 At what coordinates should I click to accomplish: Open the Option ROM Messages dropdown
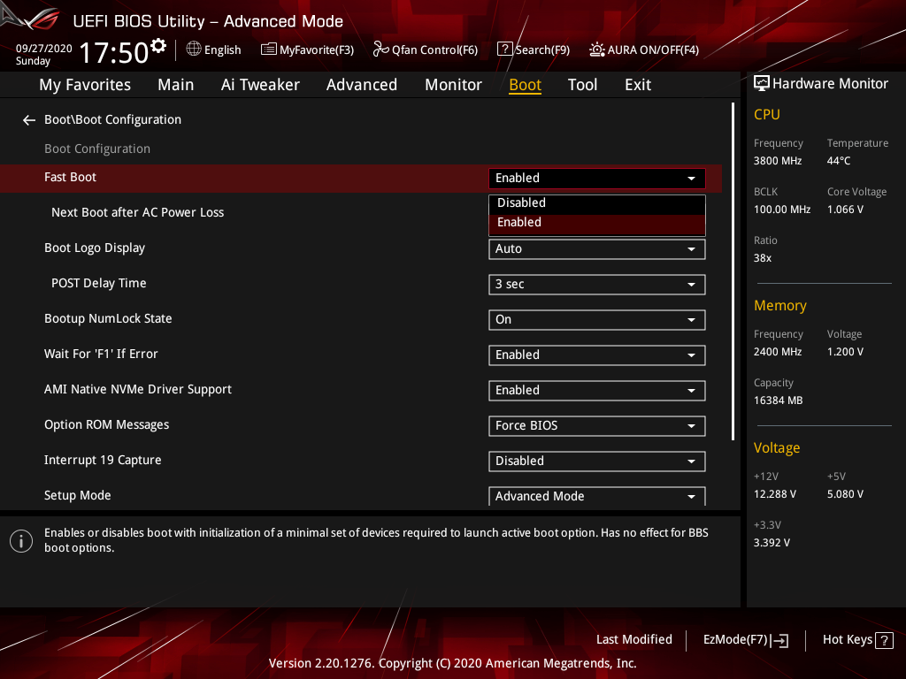tap(597, 426)
